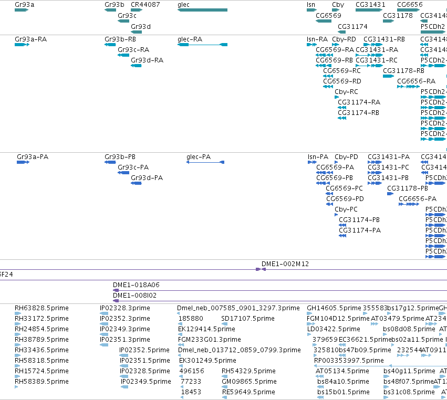Click the Dmel_neb_007585_0901_3297.3prime EST
Image resolution: width=447 pixels, height=400 pixels.
coord(238,308)
